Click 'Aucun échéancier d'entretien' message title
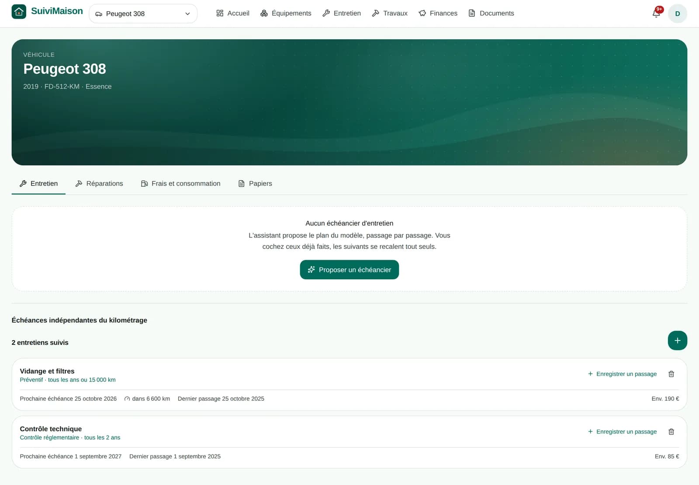The width and height of the screenshot is (699, 485). coord(349,223)
